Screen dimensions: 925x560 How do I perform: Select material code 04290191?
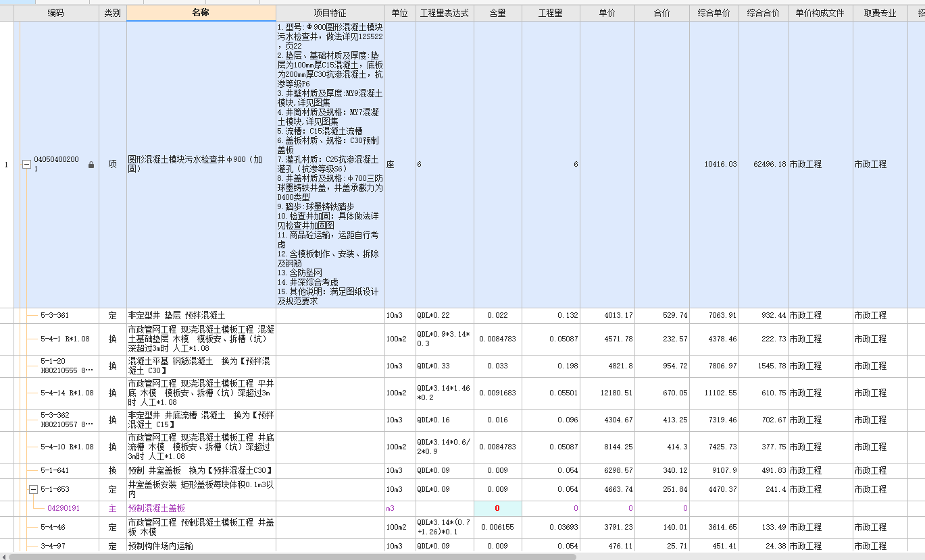pos(64,508)
